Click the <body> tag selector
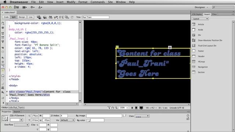Viewport: 235px width, 132px height. 4,107
